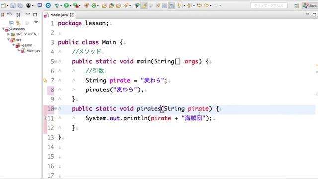
Task: Click the marker icon beside line 11
Action: pos(45,118)
